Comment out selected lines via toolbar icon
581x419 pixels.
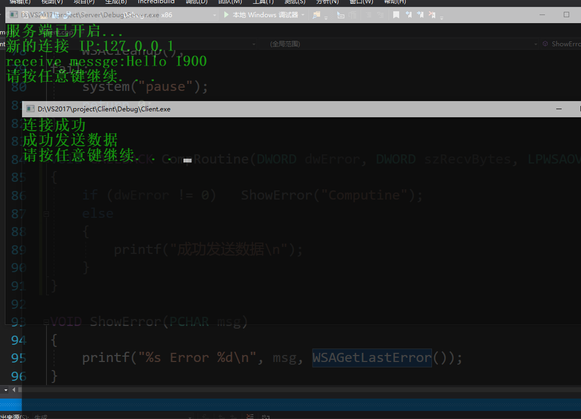pyautogui.click(x=369, y=15)
